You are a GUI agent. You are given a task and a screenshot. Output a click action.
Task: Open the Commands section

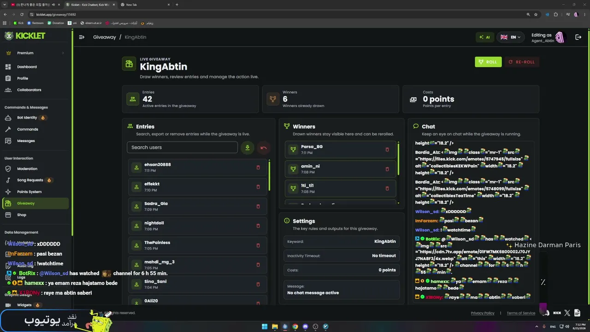coord(28,129)
